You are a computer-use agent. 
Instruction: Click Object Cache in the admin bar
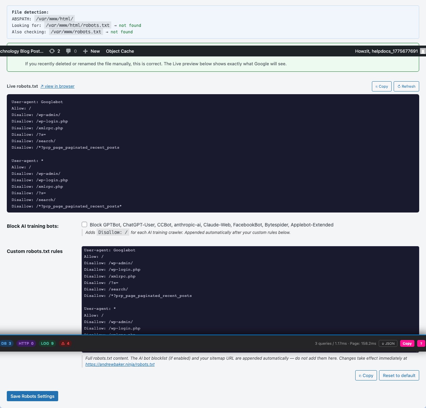[120, 51]
